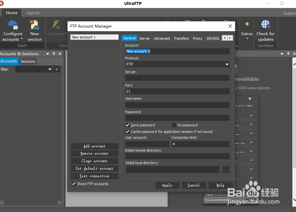This screenshot has height=212, width=296.
Task: Pin the Accounts & Sessions panel
Action: [54, 53]
